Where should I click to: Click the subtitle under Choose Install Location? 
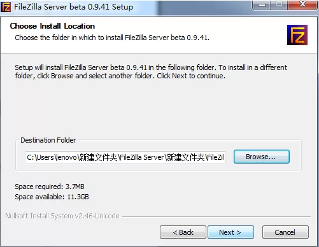(112, 38)
